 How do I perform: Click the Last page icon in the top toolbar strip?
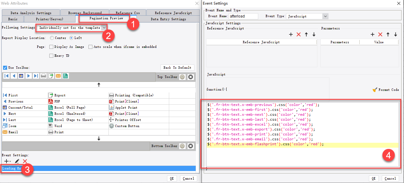point(36,76)
